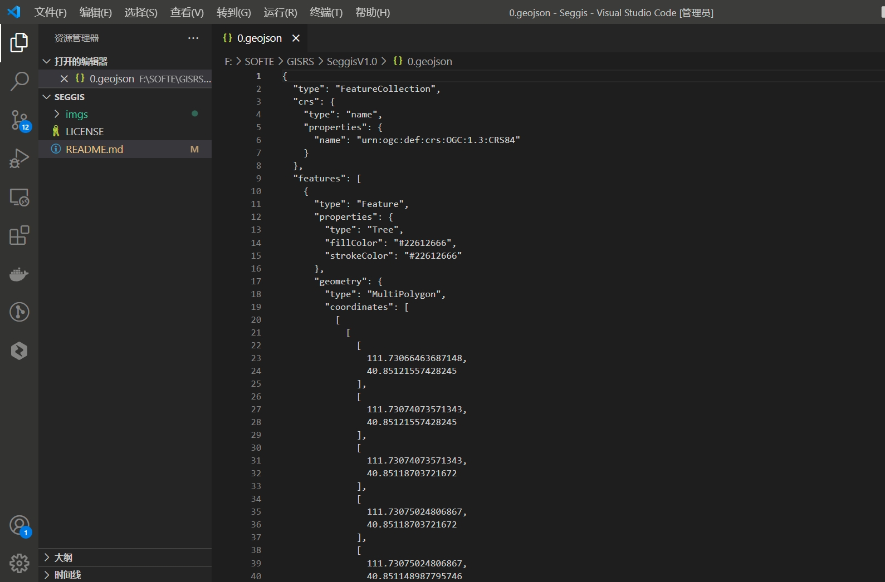The image size is (885, 582).
Task: Open the Manage gear icon
Action: pyautogui.click(x=19, y=563)
